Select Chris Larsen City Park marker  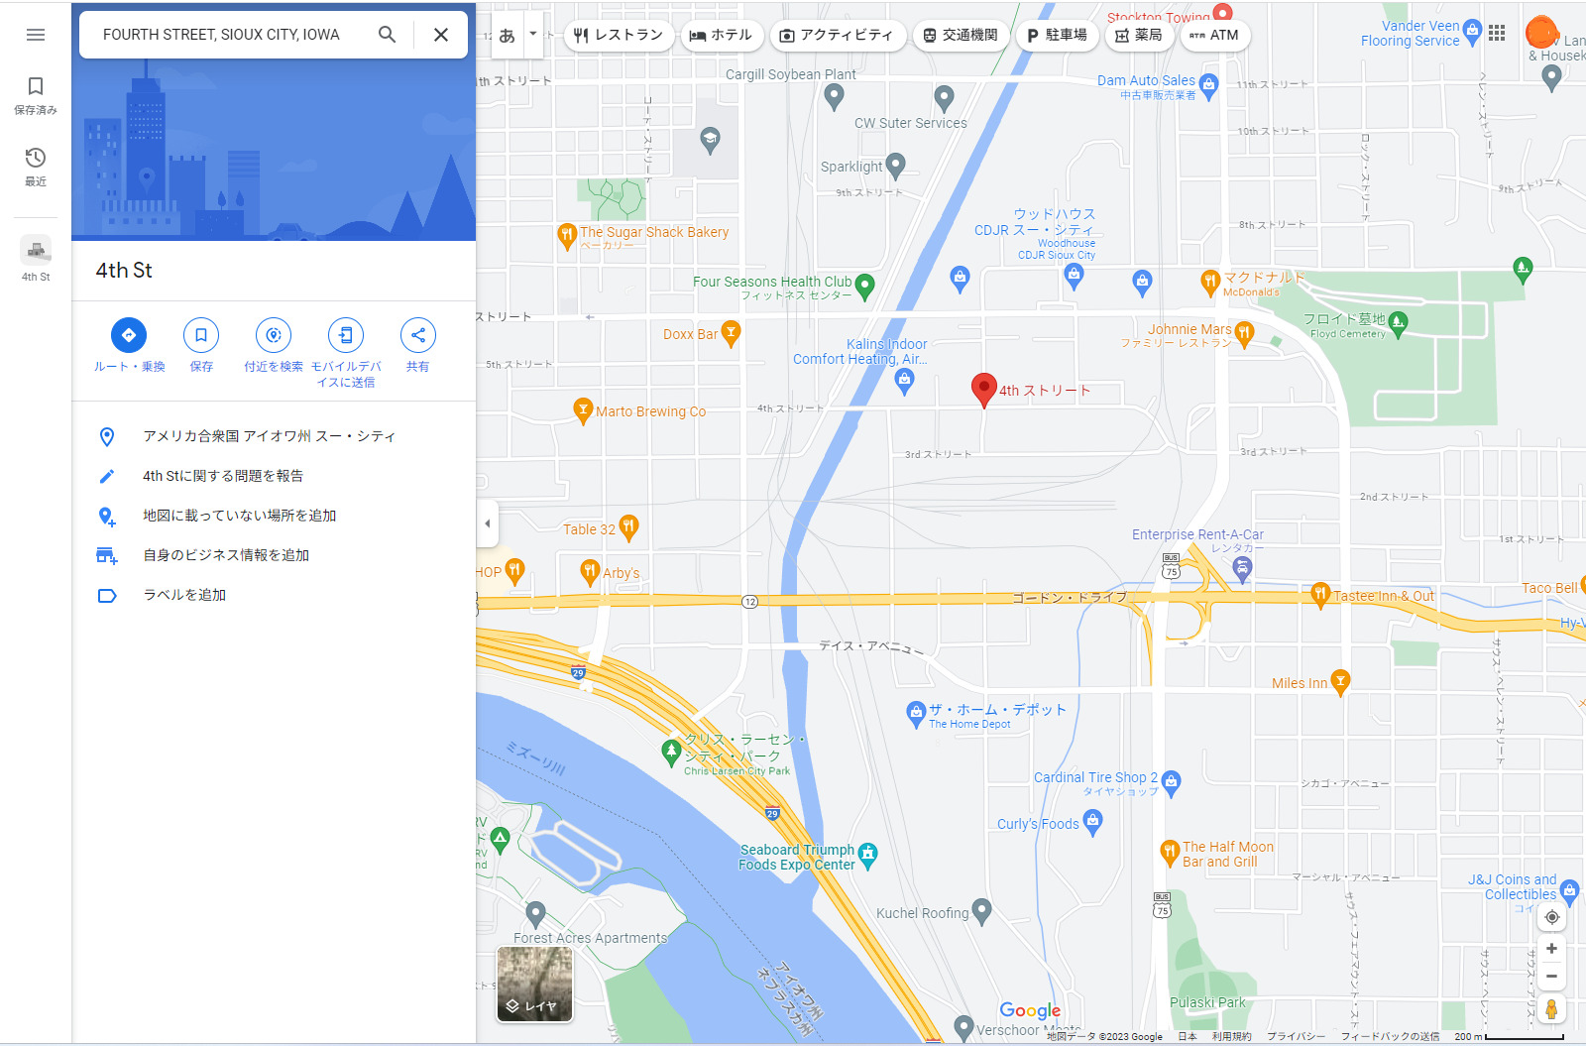[671, 753]
